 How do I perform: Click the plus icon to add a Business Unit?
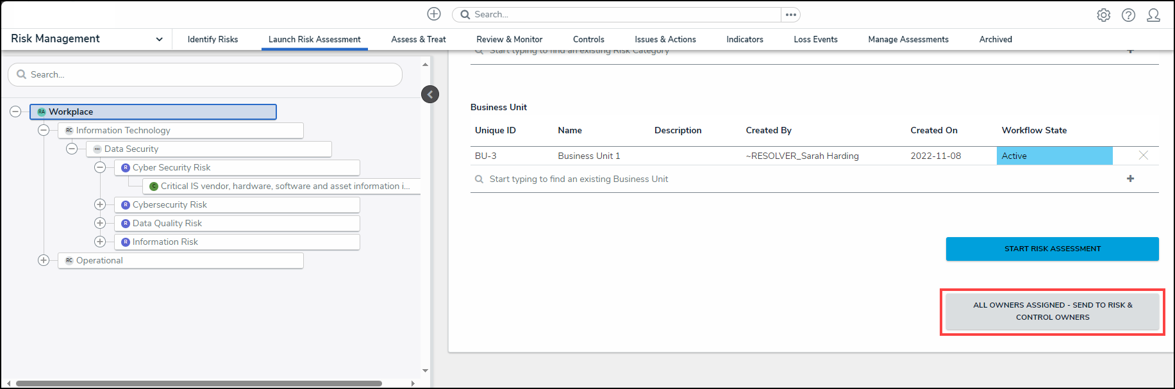click(x=1130, y=179)
